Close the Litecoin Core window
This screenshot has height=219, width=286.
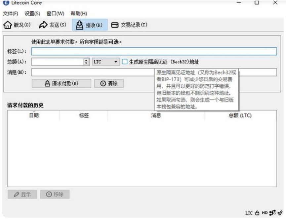(275, 3)
